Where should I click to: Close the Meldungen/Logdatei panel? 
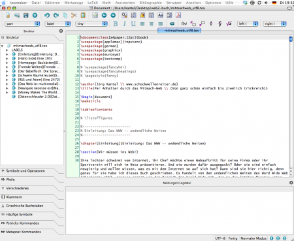point(291,183)
